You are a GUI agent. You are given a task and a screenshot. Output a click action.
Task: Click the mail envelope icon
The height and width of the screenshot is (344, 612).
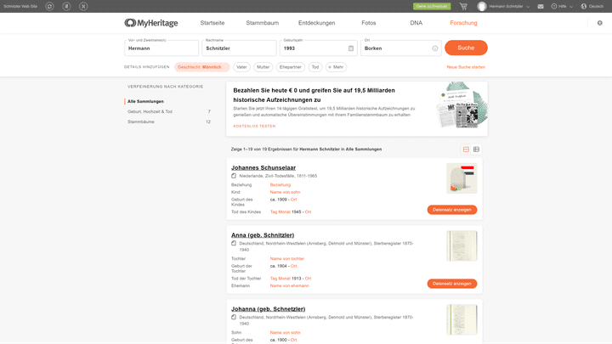(540, 6)
